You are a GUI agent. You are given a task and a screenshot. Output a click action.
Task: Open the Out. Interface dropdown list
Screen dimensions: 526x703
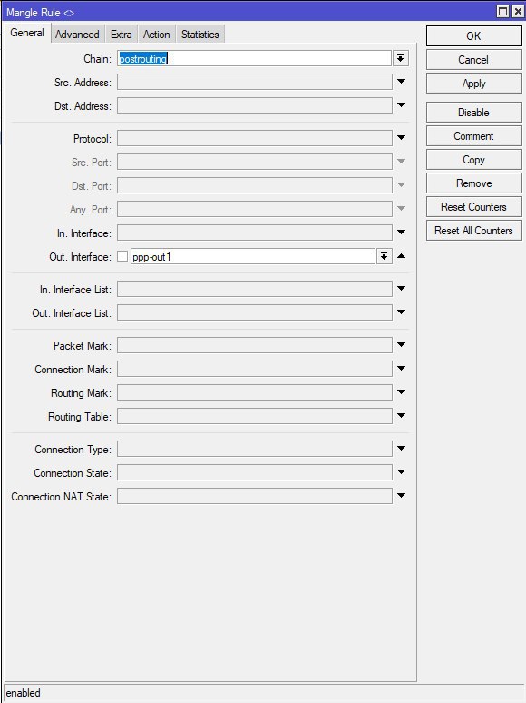point(385,256)
